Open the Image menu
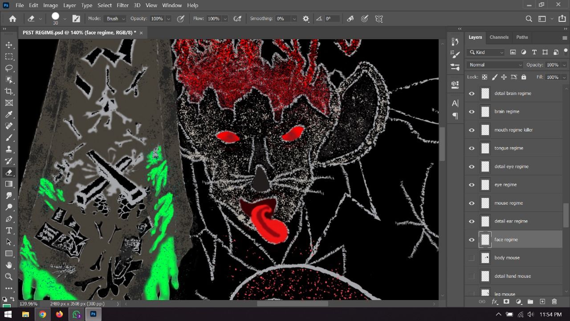 pos(50,5)
